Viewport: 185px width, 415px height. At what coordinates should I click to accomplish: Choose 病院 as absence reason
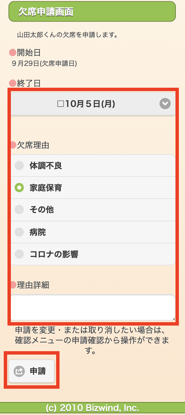tap(93, 232)
